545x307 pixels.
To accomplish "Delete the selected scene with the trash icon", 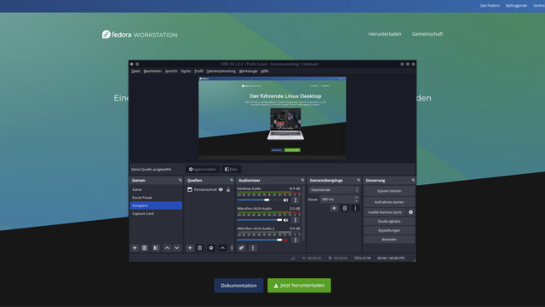I will click(144, 248).
